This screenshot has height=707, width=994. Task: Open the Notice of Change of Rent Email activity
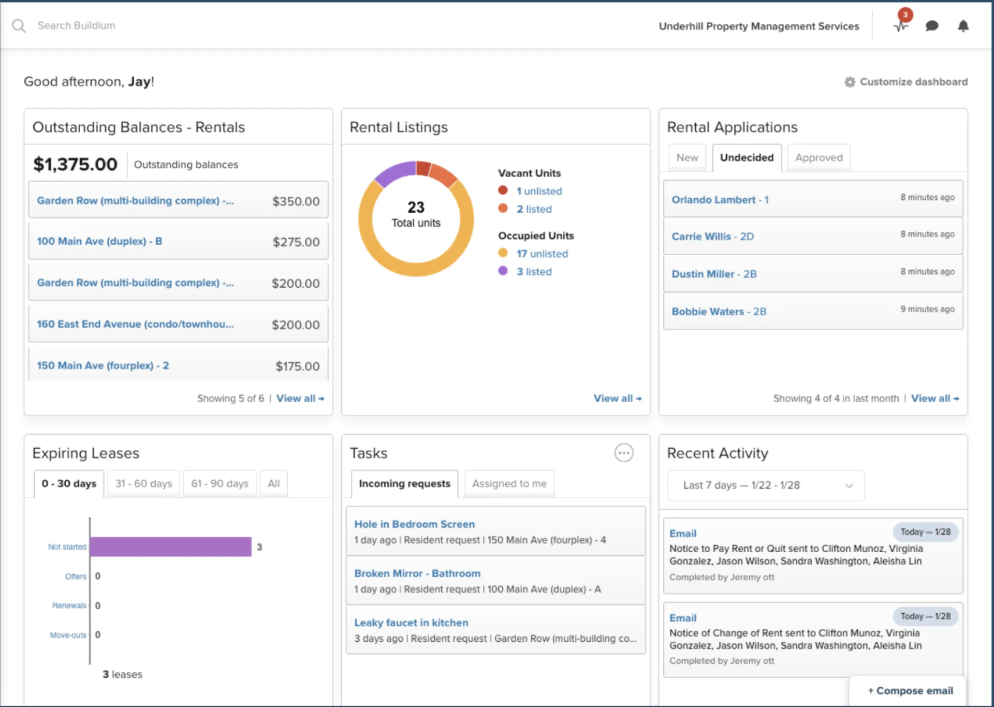[x=813, y=639]
